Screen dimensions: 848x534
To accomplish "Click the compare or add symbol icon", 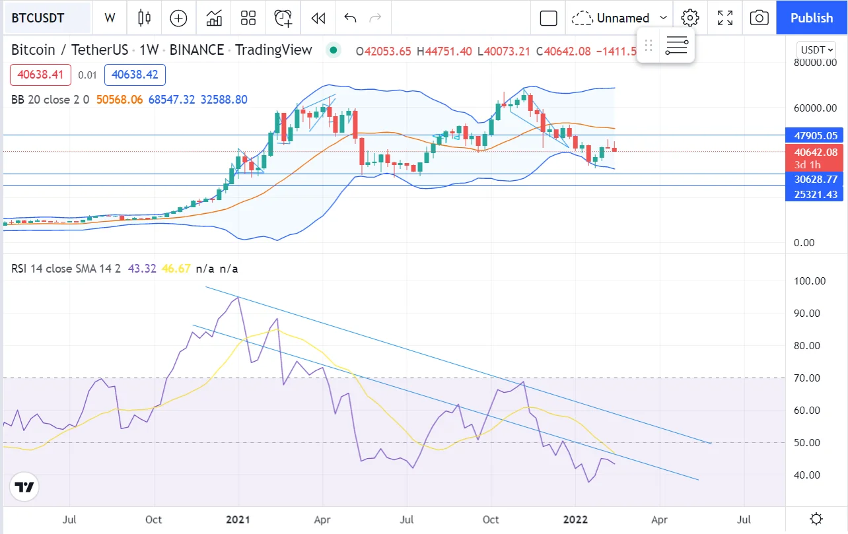I will (178, 18).
